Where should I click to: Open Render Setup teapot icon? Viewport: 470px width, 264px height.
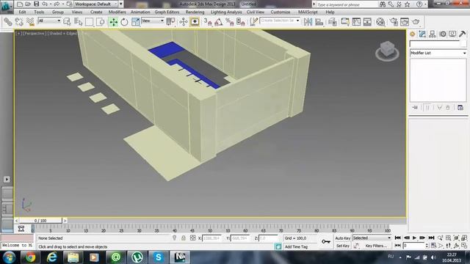(394, 21)
